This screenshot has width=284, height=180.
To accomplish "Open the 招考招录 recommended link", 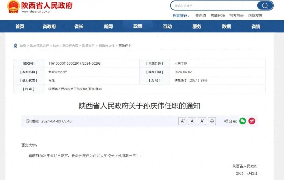I will (236, 16).
